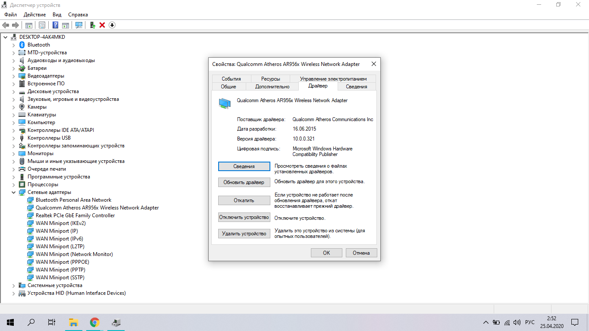Click Scan for hardware changes monitor icon
Image resolution: width=589 pixels, height=331 pixels.
click(x=79, y=25)
